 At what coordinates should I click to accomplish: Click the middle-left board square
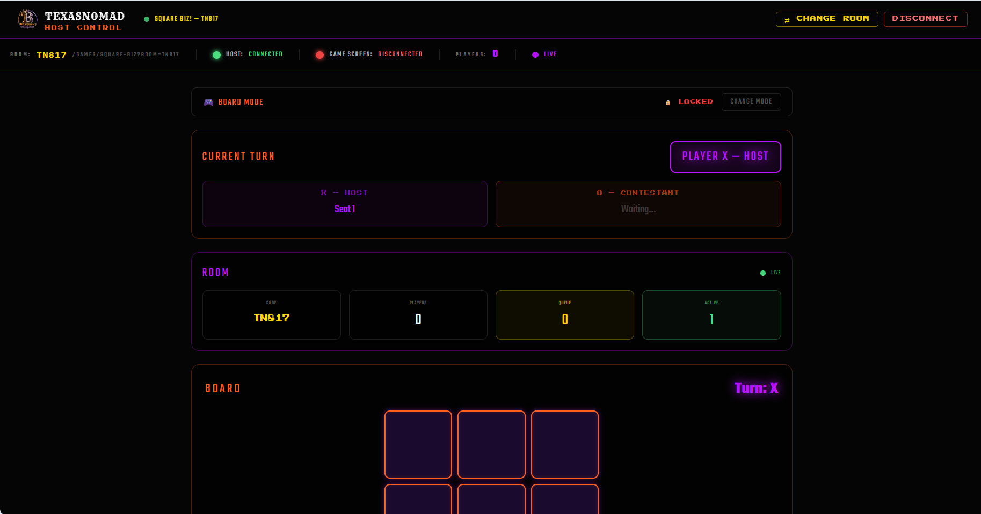418,499
